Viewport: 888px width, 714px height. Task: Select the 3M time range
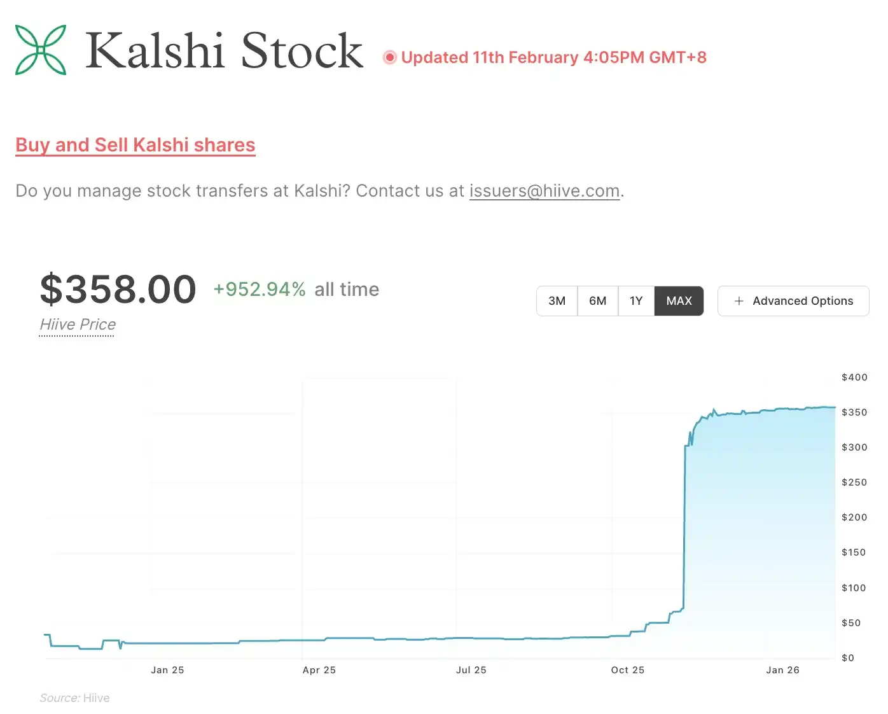click(557, 301)
